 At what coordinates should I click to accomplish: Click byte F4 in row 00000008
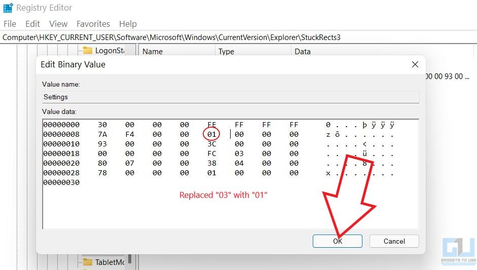130,134
